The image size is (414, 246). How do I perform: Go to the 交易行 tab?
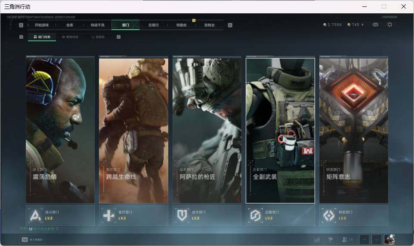pos(153,25)
